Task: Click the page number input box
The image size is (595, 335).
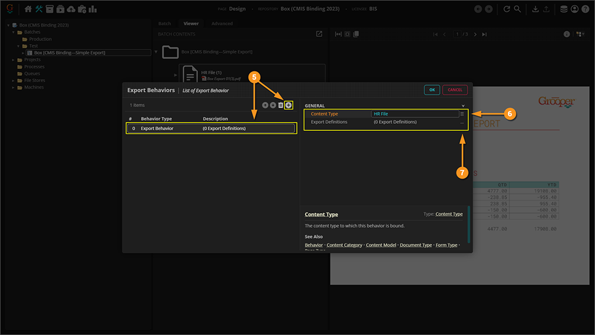Action: (x=457, y=34)
